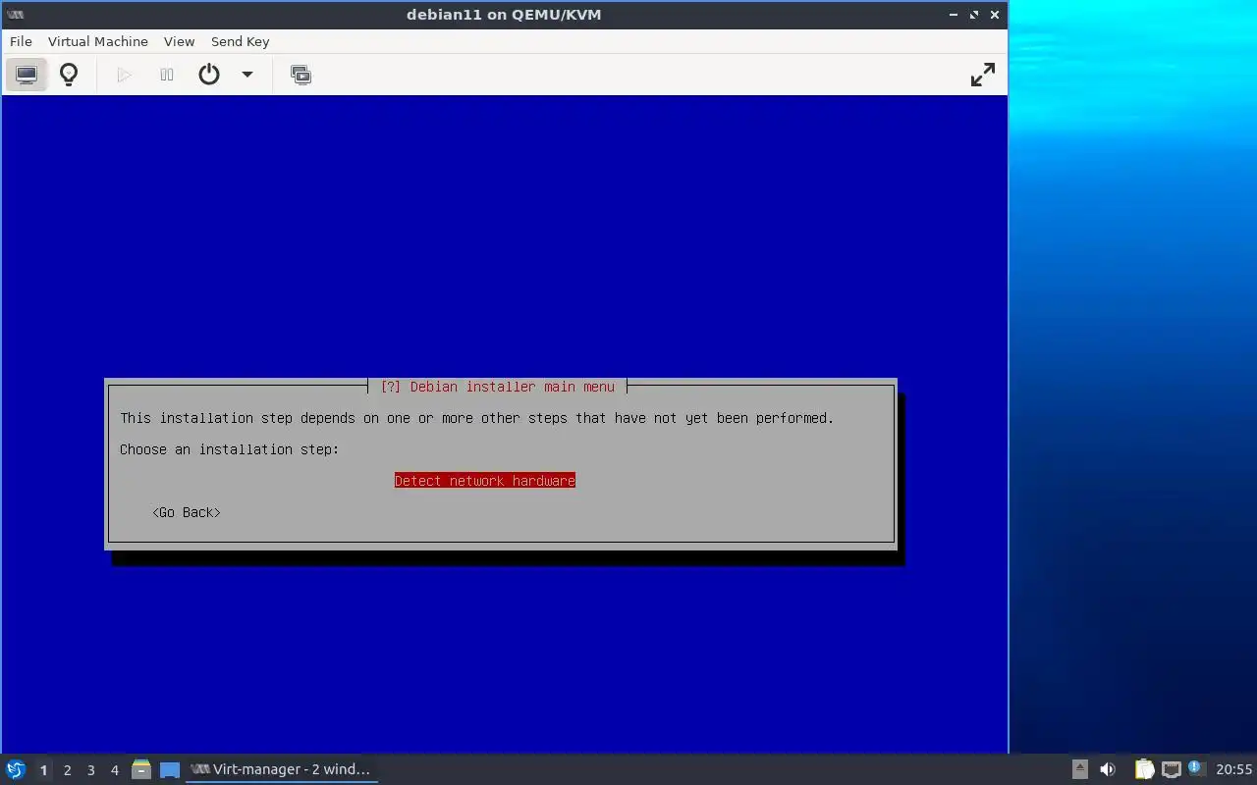Switch to workspace 3
Image resolution: width=1257 pixels, height=785 pixels.
(x=90, y=770)
